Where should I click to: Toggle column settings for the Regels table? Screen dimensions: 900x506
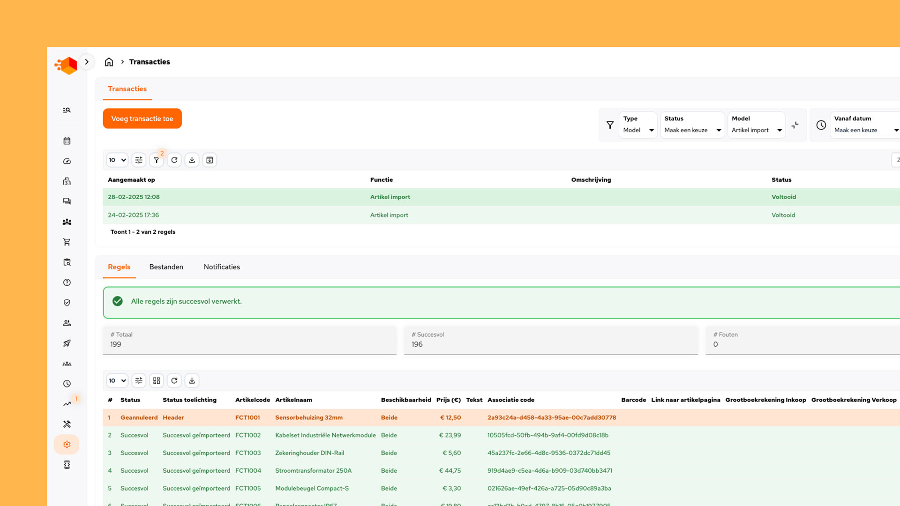coord(139,380)
